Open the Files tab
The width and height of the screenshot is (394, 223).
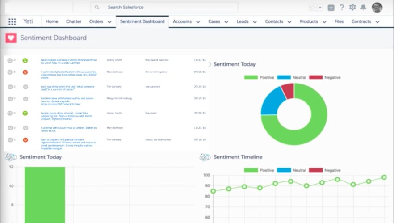[339, 21]
